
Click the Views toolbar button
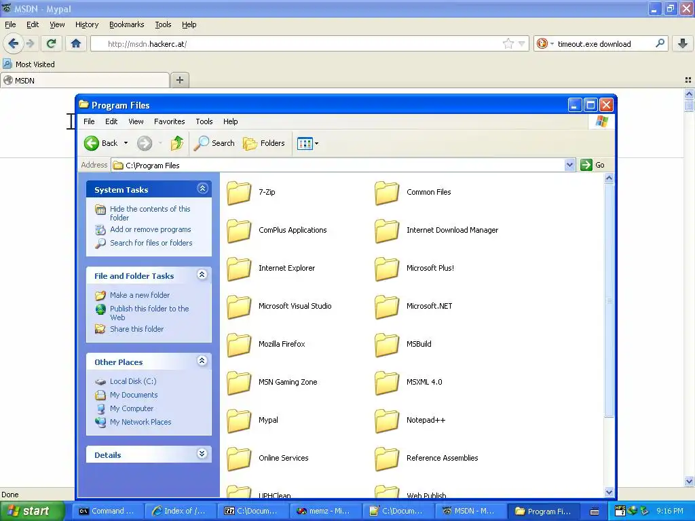click(x=305, y=144)
